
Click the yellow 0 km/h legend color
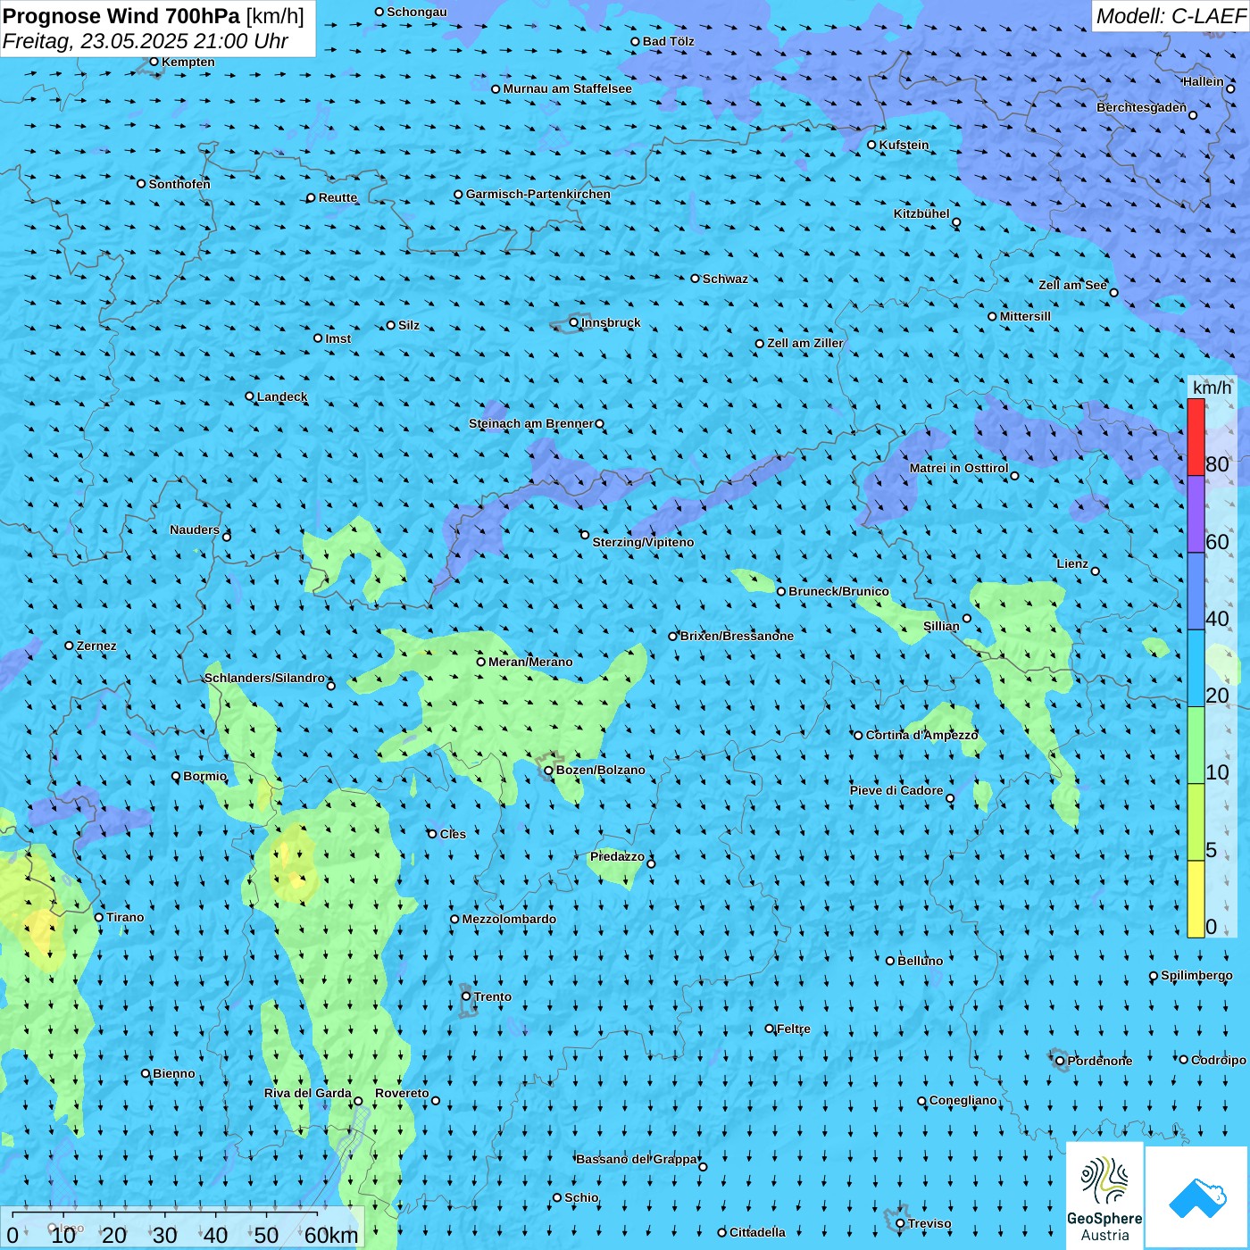click(1196, 899)
